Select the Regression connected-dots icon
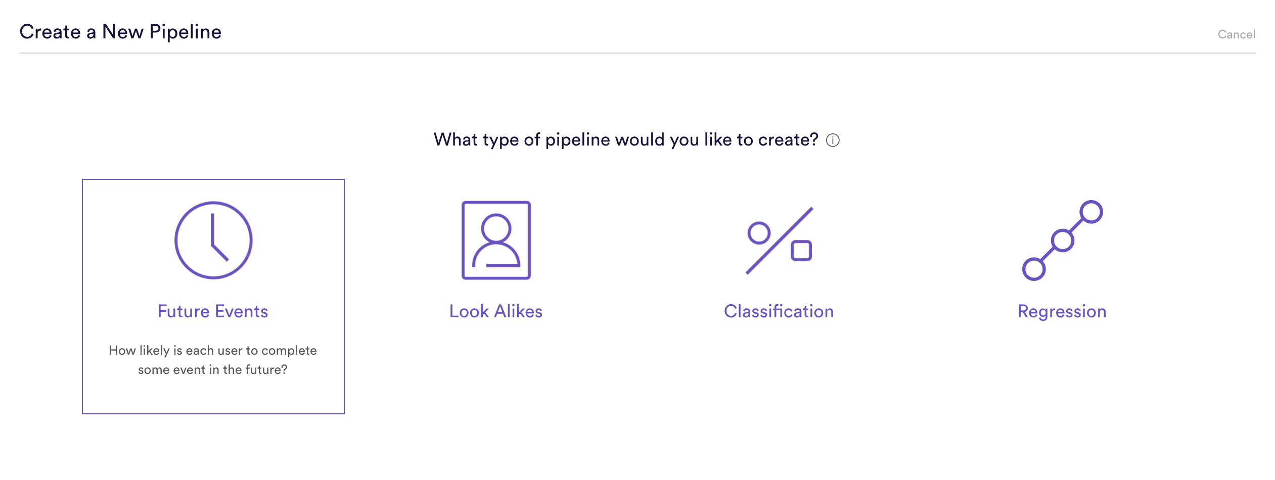The height and width of the screenshot is (480, 1275). [1062, 241]
